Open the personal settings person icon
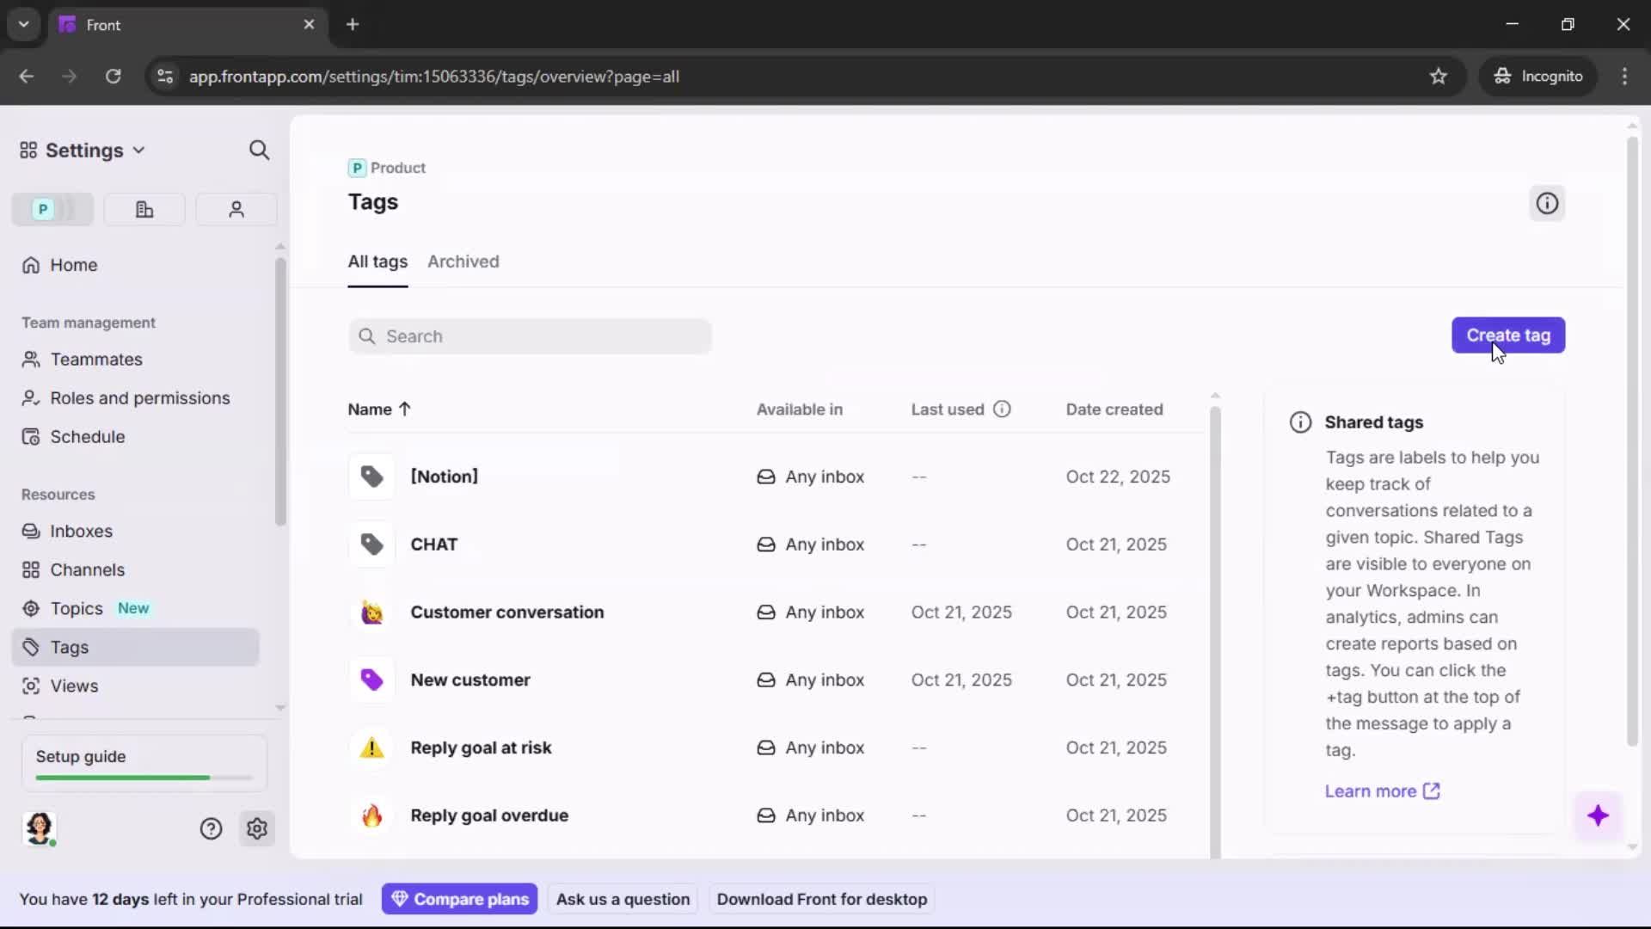 [x=236, y=209]
